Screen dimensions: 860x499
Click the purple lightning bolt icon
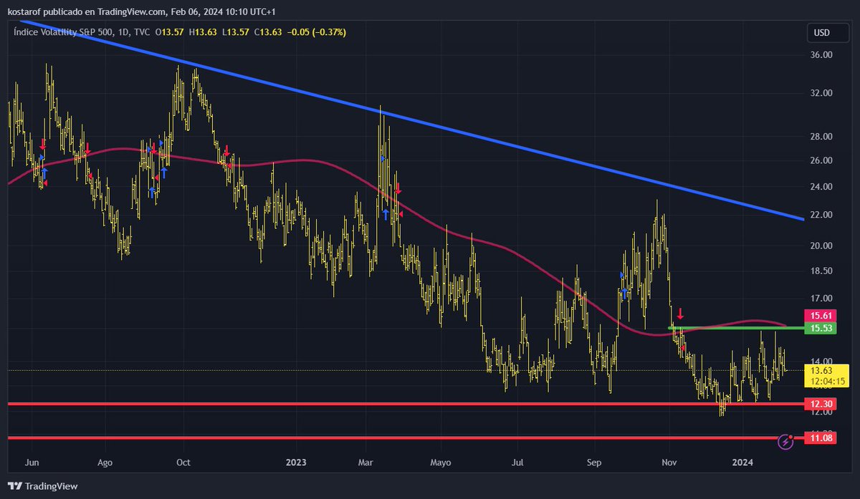coord(786,442)
